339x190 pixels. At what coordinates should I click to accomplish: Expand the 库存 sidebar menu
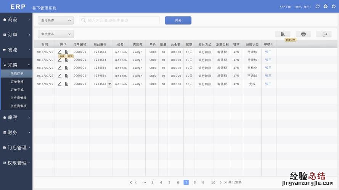[16, 117]
